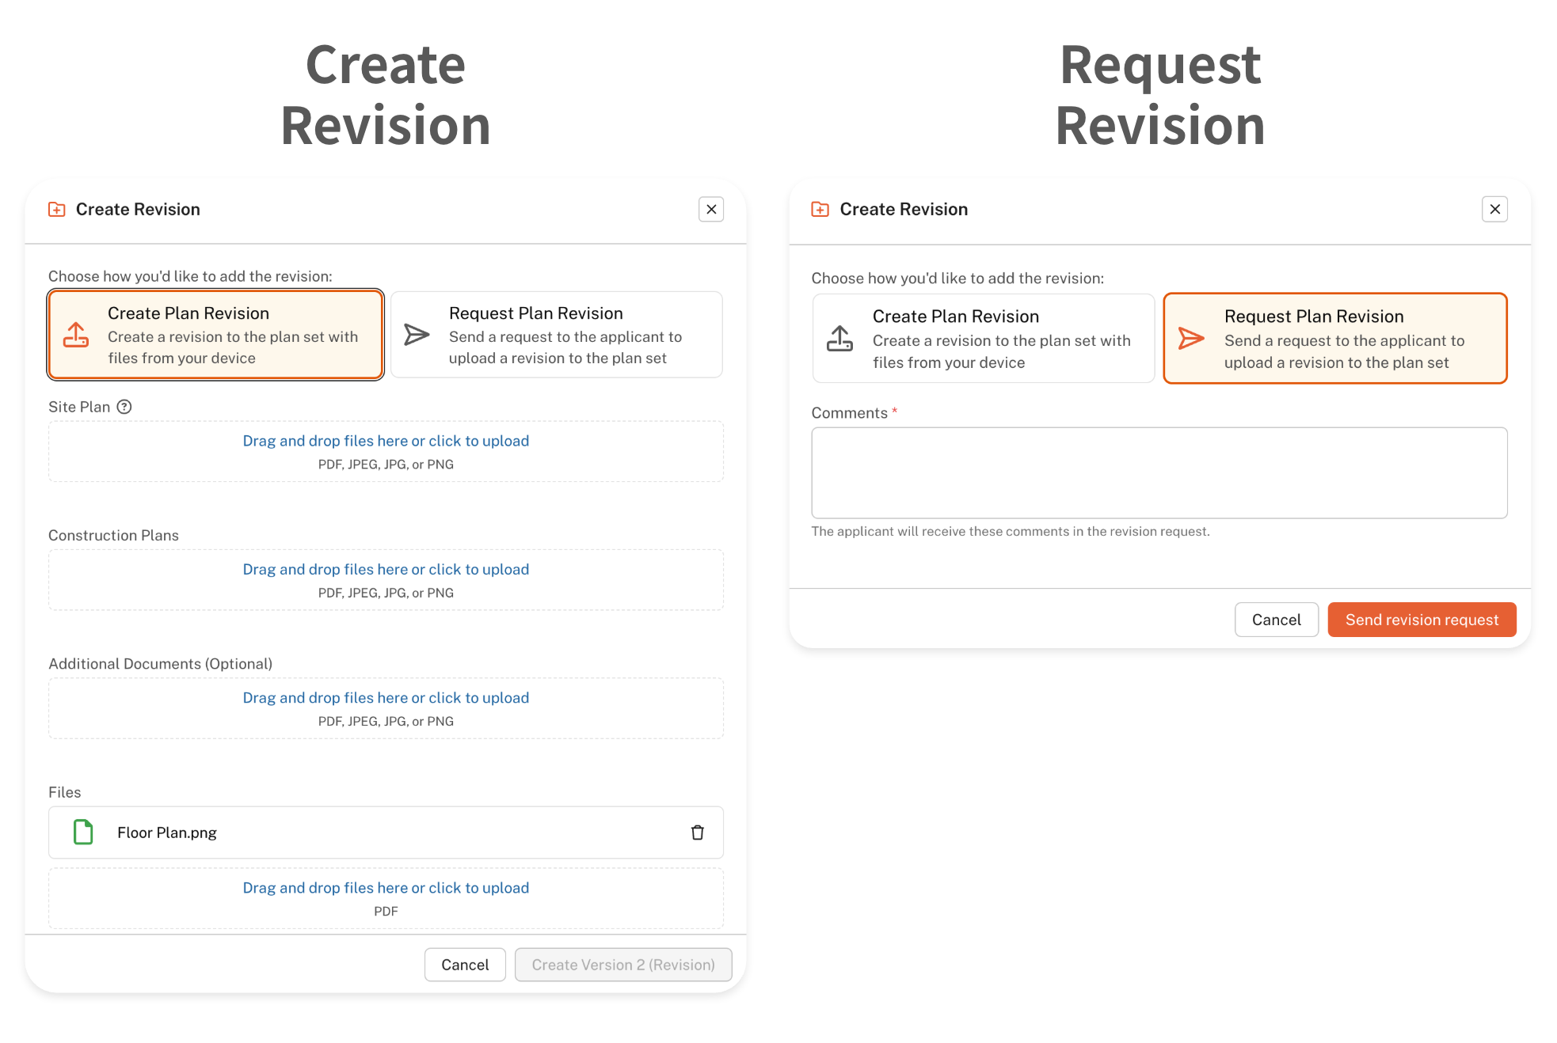This screenshot has height=1043, width=1557.
Task: Select highlighted Request Plan Revision card in right dialog
Action: coord(1334,339)
